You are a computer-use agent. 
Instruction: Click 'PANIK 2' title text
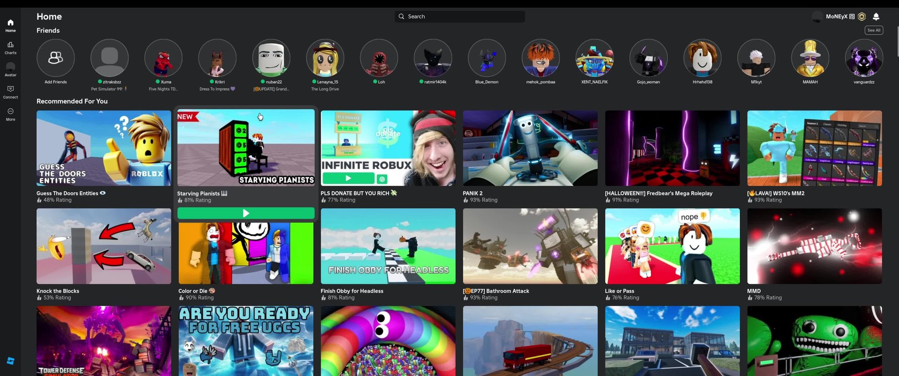[x=472, y=193]
